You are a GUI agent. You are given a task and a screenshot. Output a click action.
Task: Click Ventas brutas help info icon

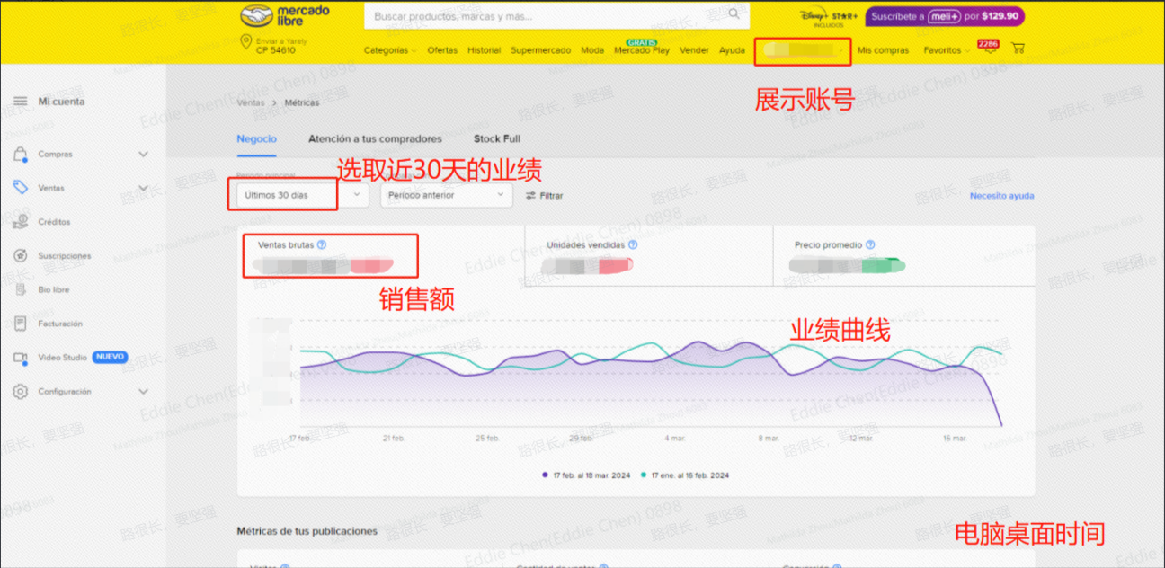(x=322, y=244)
